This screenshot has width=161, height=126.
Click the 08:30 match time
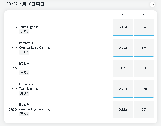tap(12, 89)
